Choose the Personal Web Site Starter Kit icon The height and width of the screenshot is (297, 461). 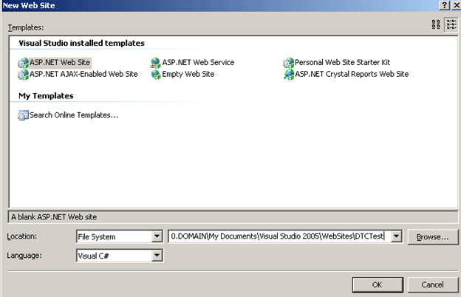(x=288, y=63)
